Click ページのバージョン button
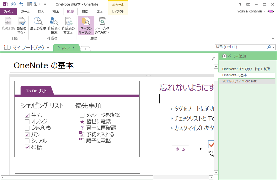The height and width of the screenshot is (180, 277). pyautogui.click(x=86, y=25)
